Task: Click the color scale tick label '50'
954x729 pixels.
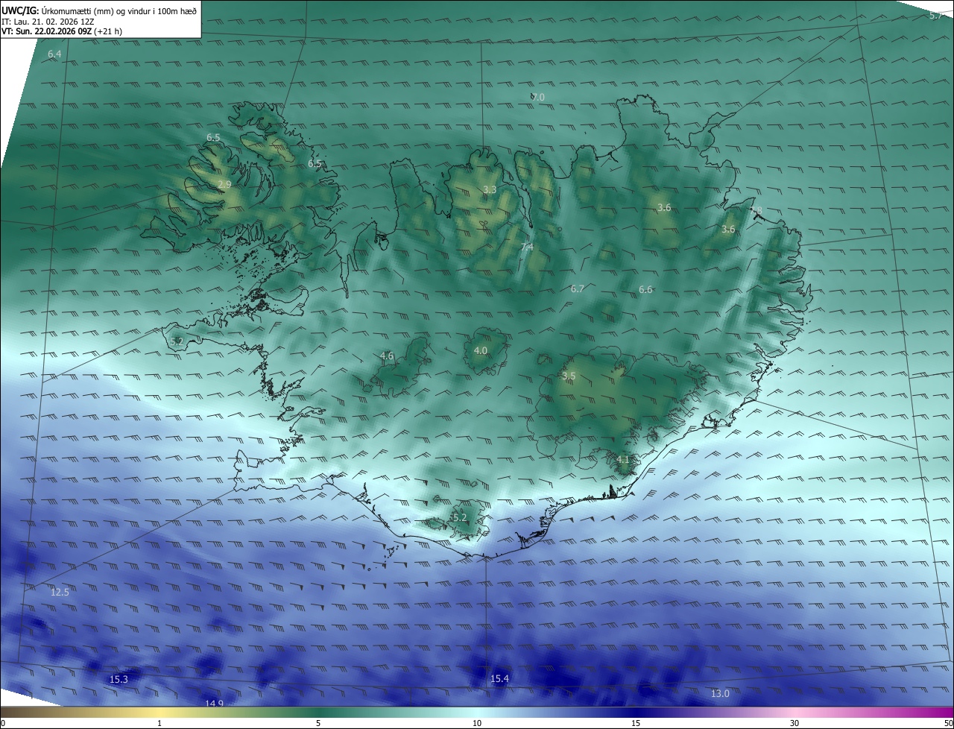Action: tap(948, 723)
